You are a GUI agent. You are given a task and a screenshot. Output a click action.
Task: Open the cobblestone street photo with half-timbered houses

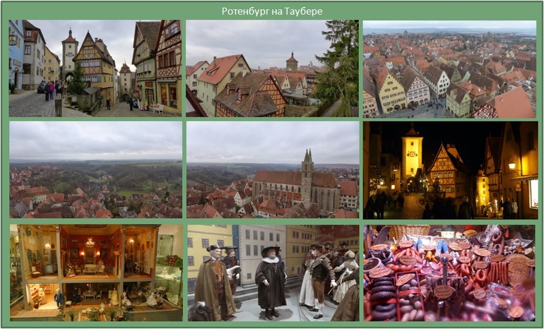(x=95, y=68)
